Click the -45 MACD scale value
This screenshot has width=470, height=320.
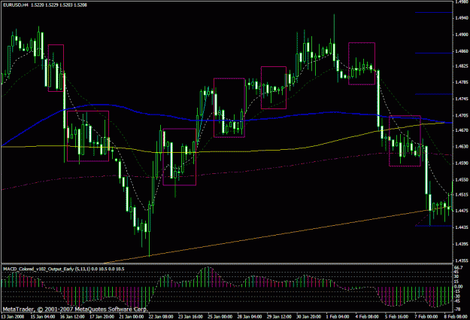(x=458, y=300)
